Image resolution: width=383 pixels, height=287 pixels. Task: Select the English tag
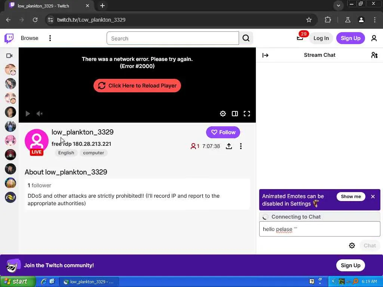[66, 153]
